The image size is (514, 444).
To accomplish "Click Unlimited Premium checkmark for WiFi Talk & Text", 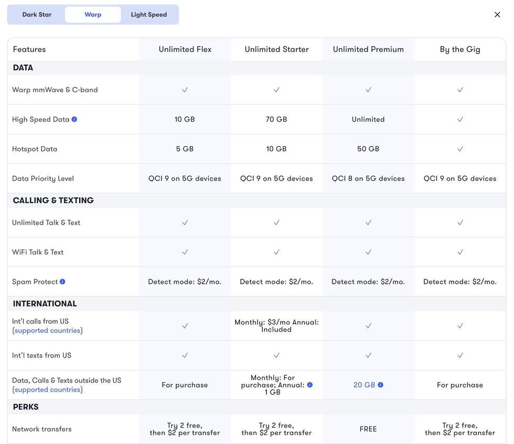I will [x=368, y=252].
